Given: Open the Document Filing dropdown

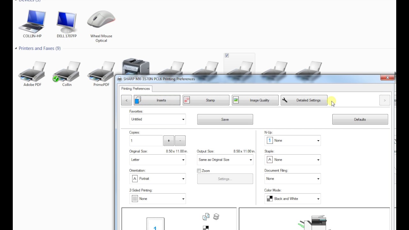Looking at the screenshot, I should pos(293,179).
